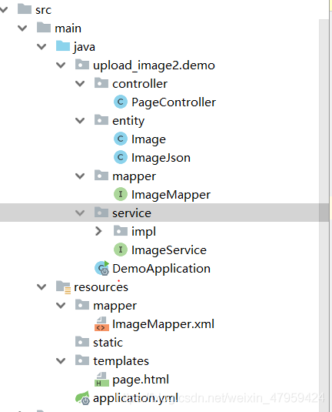Select the impl package label
The height and width of the screenshot is (412, 332).
144,232
